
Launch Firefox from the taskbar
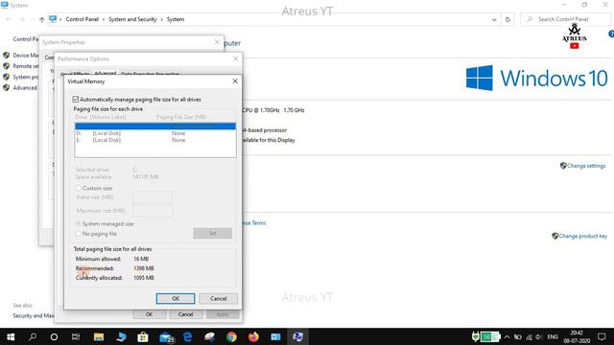click(253, 336)
